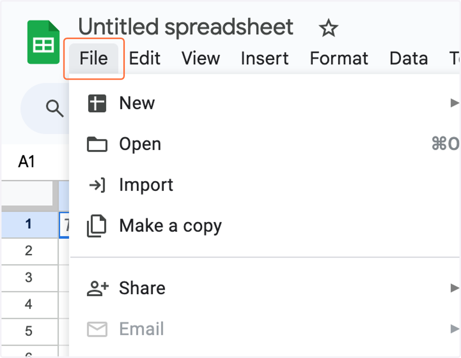Select row 3 header
The image size is (461, 358).
click(29, 278)
